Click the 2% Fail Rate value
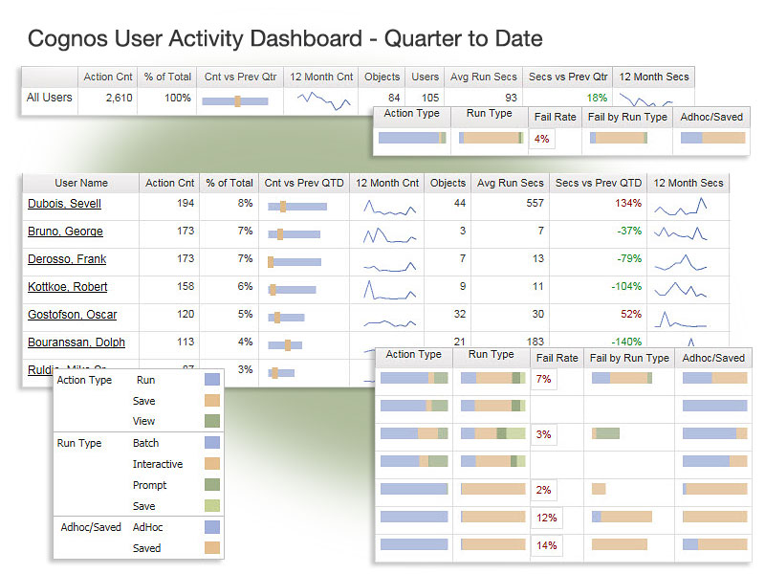The height and width of the screenshot is (574, 765). (543, 491)
